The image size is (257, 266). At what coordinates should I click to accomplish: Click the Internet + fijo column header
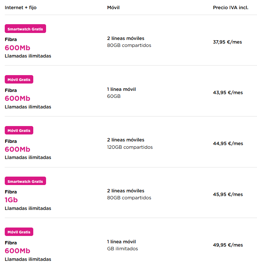pos(20,8)
